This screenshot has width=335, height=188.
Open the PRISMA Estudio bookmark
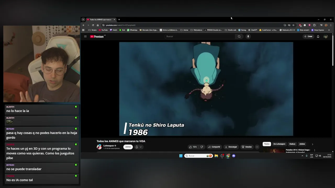213,30
